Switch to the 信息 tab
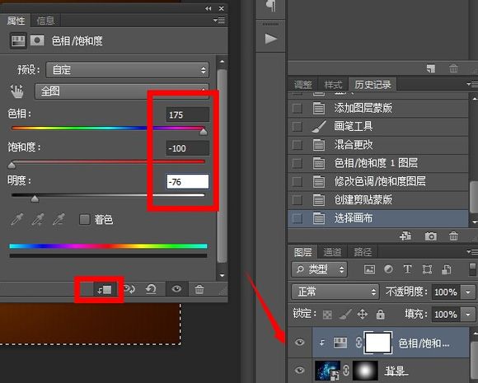 coord(45,21)
